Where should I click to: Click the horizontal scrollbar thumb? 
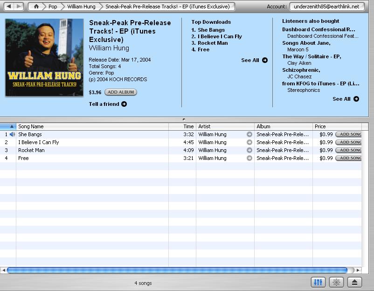(x=177, y=270)
